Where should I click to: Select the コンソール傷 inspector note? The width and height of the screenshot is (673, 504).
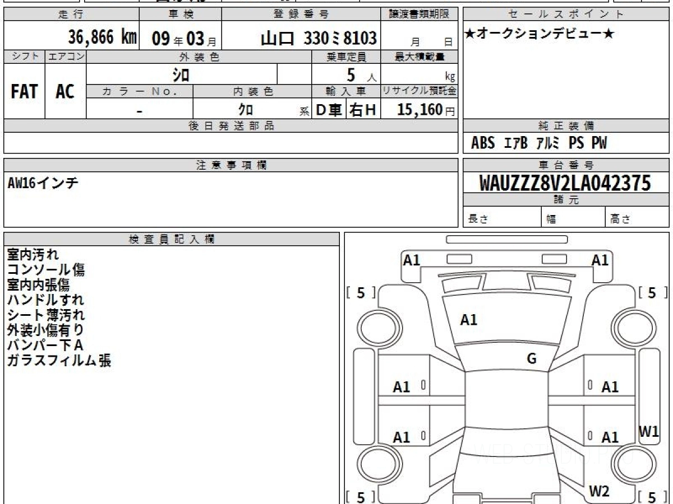pos(46,270)
